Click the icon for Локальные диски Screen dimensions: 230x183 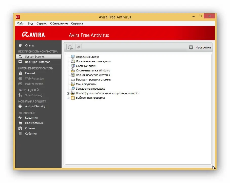point(73,57)
